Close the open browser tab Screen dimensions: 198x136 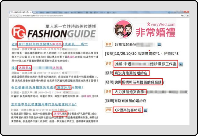point(31,12)
